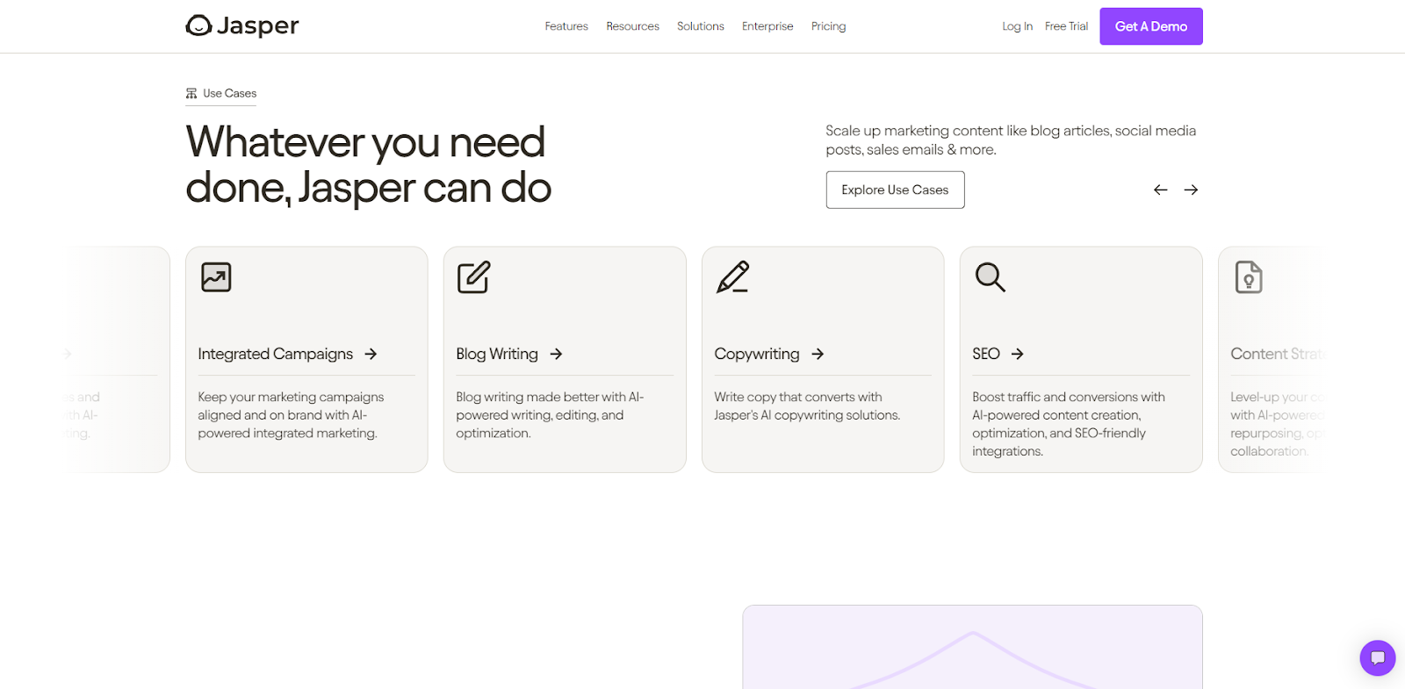This screenshot has width=1405, height=689.
Task: Show previous use case cards
Action: coord(1161,190)
